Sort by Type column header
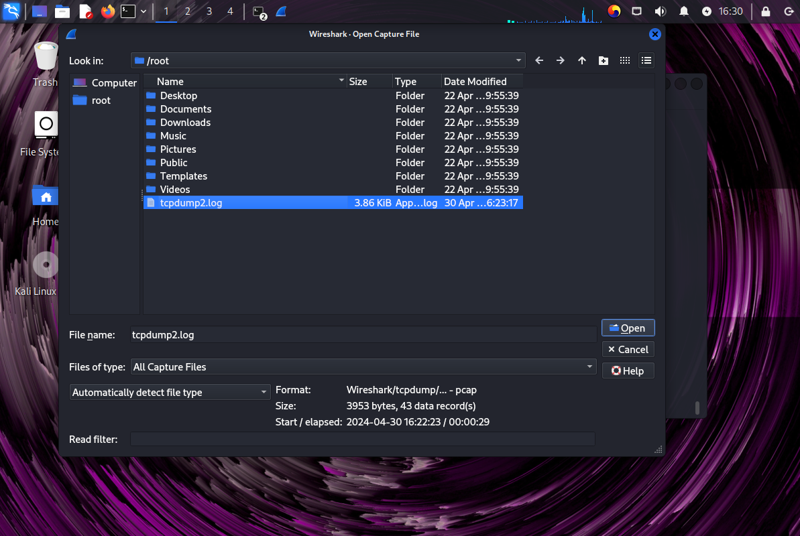Image resolution: width=800 pixels, height=536 pixels. tap(417, 82)
